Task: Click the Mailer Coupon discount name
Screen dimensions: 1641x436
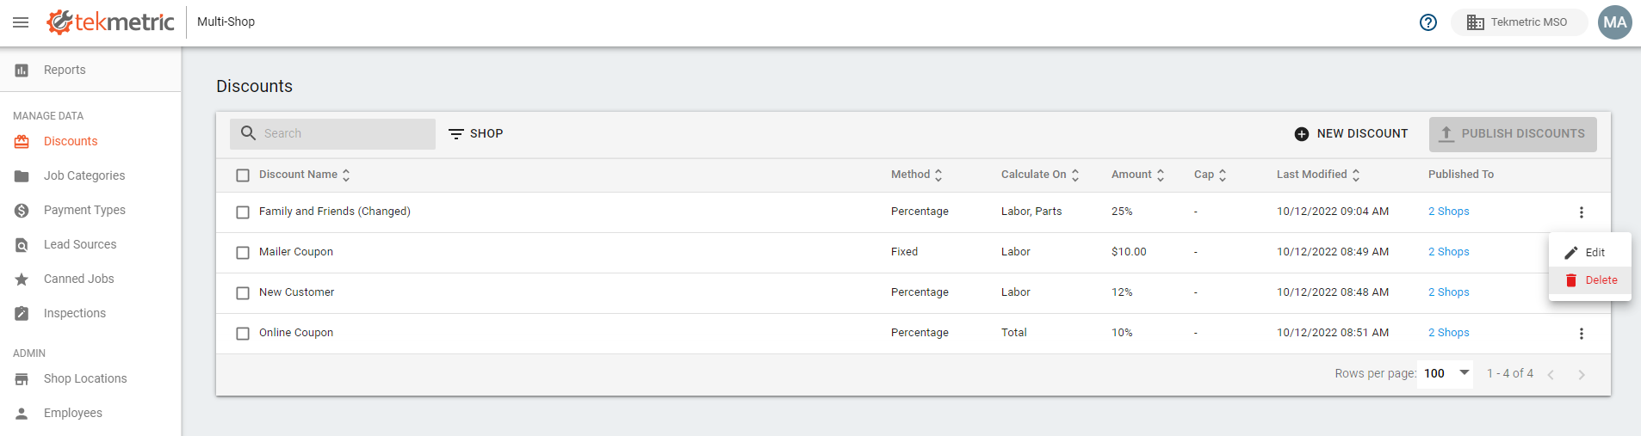Action: coord(296,252)
